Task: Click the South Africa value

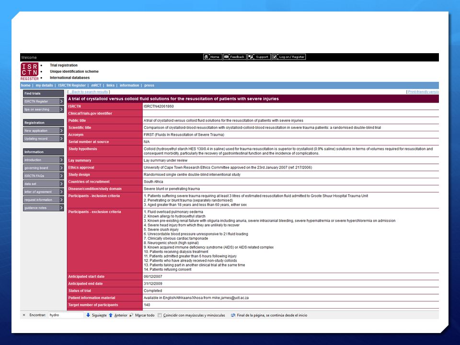Action: [x=153, y=182]
